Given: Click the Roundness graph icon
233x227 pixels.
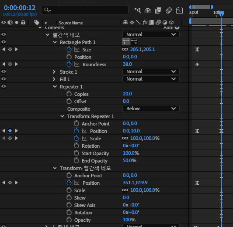Looking at the screenshot, I should click(x=77, y=64).
